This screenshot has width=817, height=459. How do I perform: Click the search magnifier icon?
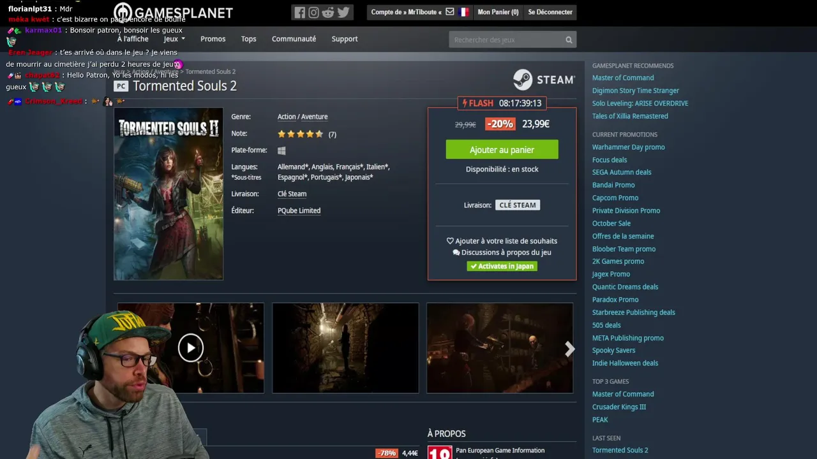coord(569,40)
